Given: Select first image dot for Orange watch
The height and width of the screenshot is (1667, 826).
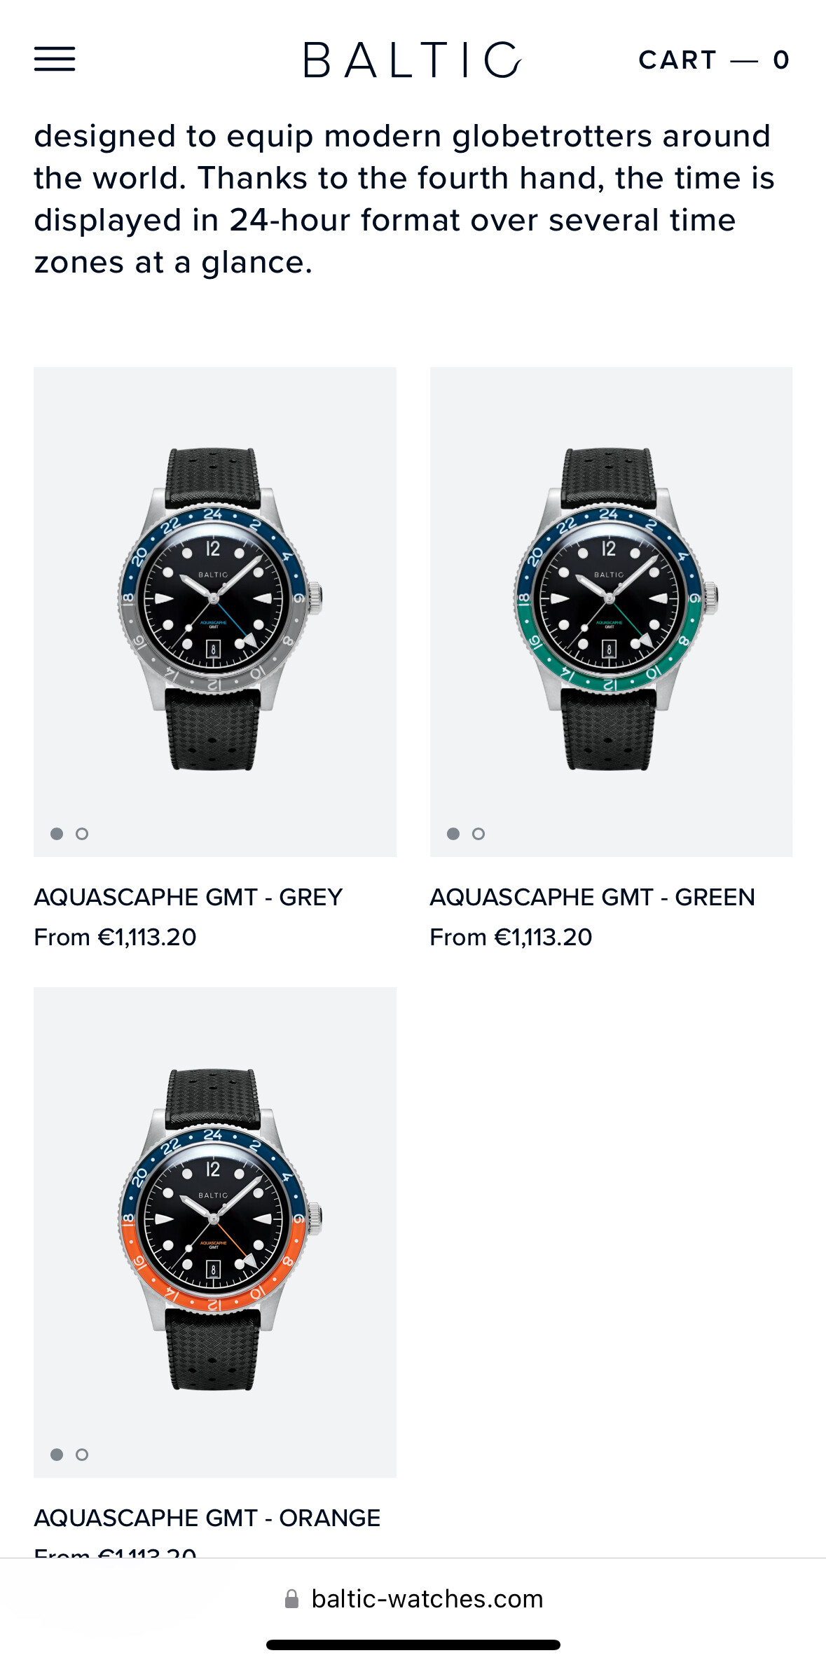Looking at the screenshot, I should point(57,1455).
